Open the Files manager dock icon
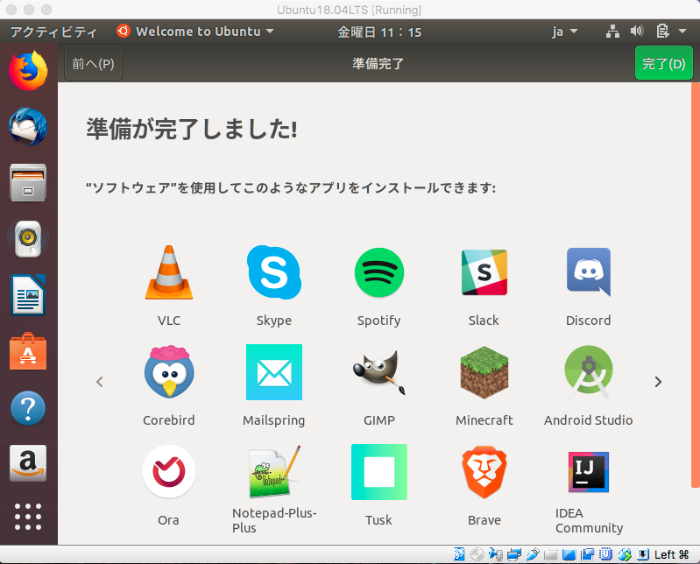The height and width of the screenshot is (564, 700). click(x=28, y=182)
